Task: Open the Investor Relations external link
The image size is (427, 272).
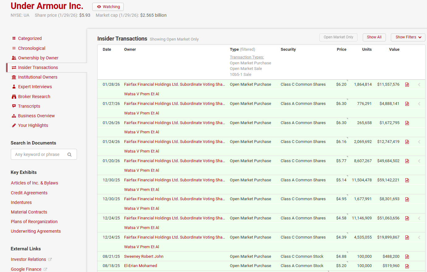Action: click(x=28, y=259)
